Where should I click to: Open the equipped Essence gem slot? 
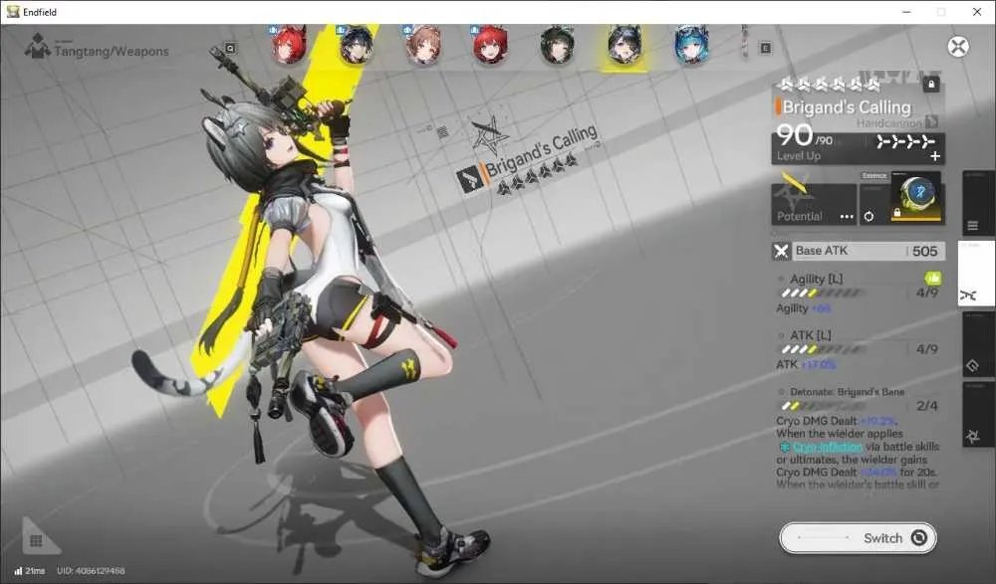(916, 197)
